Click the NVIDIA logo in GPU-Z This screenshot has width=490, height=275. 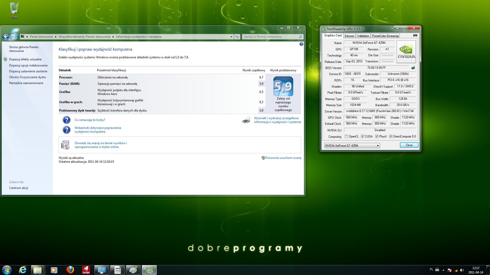point(406,52)
